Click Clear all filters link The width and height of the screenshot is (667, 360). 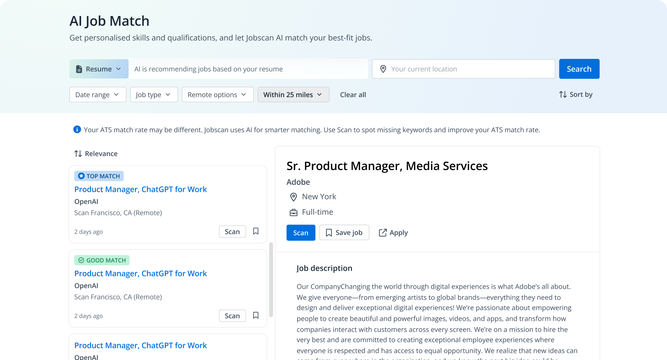tap(353, 95)
